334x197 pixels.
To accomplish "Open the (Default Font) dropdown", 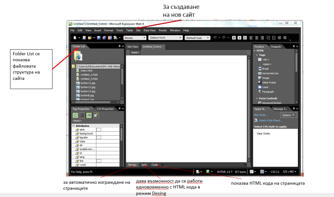I will click(165, 38).
